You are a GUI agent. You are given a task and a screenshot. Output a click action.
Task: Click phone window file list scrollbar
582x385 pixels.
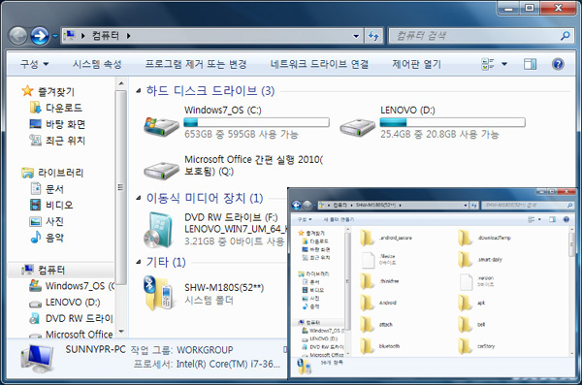tap(572, 244)
